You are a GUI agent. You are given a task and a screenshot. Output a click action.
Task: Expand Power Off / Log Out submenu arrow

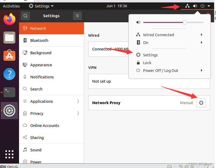(x=202, y=70)
